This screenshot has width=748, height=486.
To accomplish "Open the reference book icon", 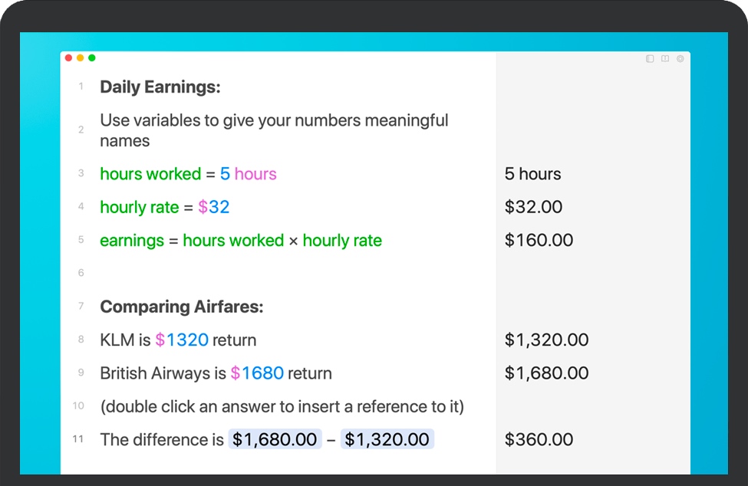I will [665, 58].
